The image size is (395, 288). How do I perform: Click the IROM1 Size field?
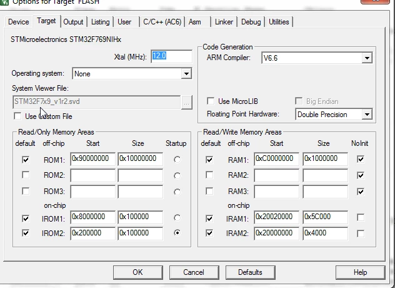tap(141, 217)
